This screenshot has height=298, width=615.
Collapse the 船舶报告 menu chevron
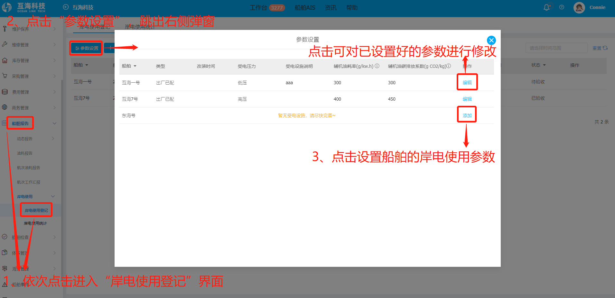(54, 123)
